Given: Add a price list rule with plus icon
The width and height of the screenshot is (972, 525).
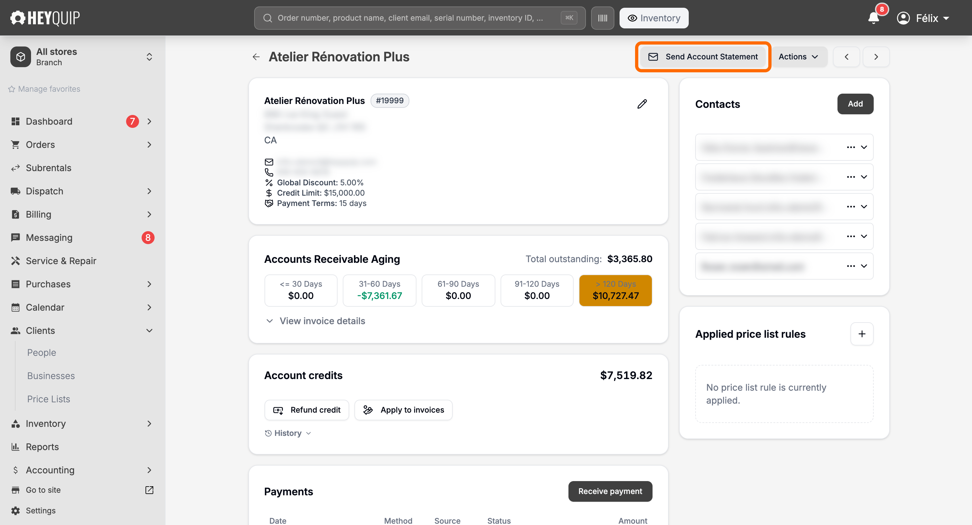Looking at the screenshot, I should [x=861, y=334].
